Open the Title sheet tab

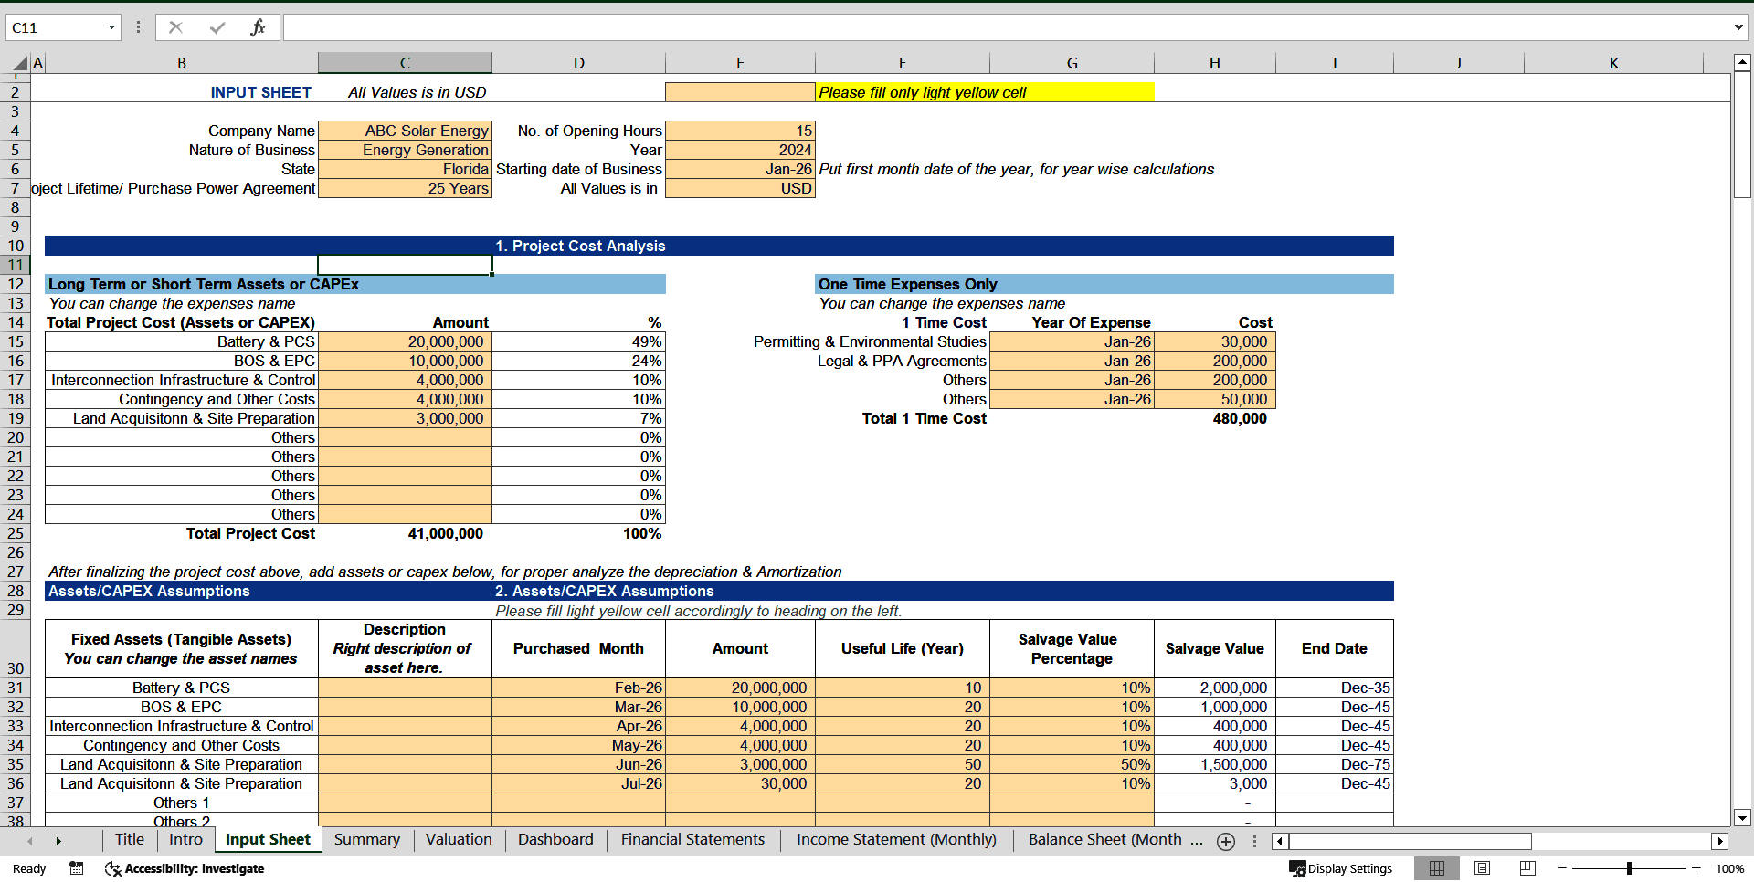click(129, 840)
